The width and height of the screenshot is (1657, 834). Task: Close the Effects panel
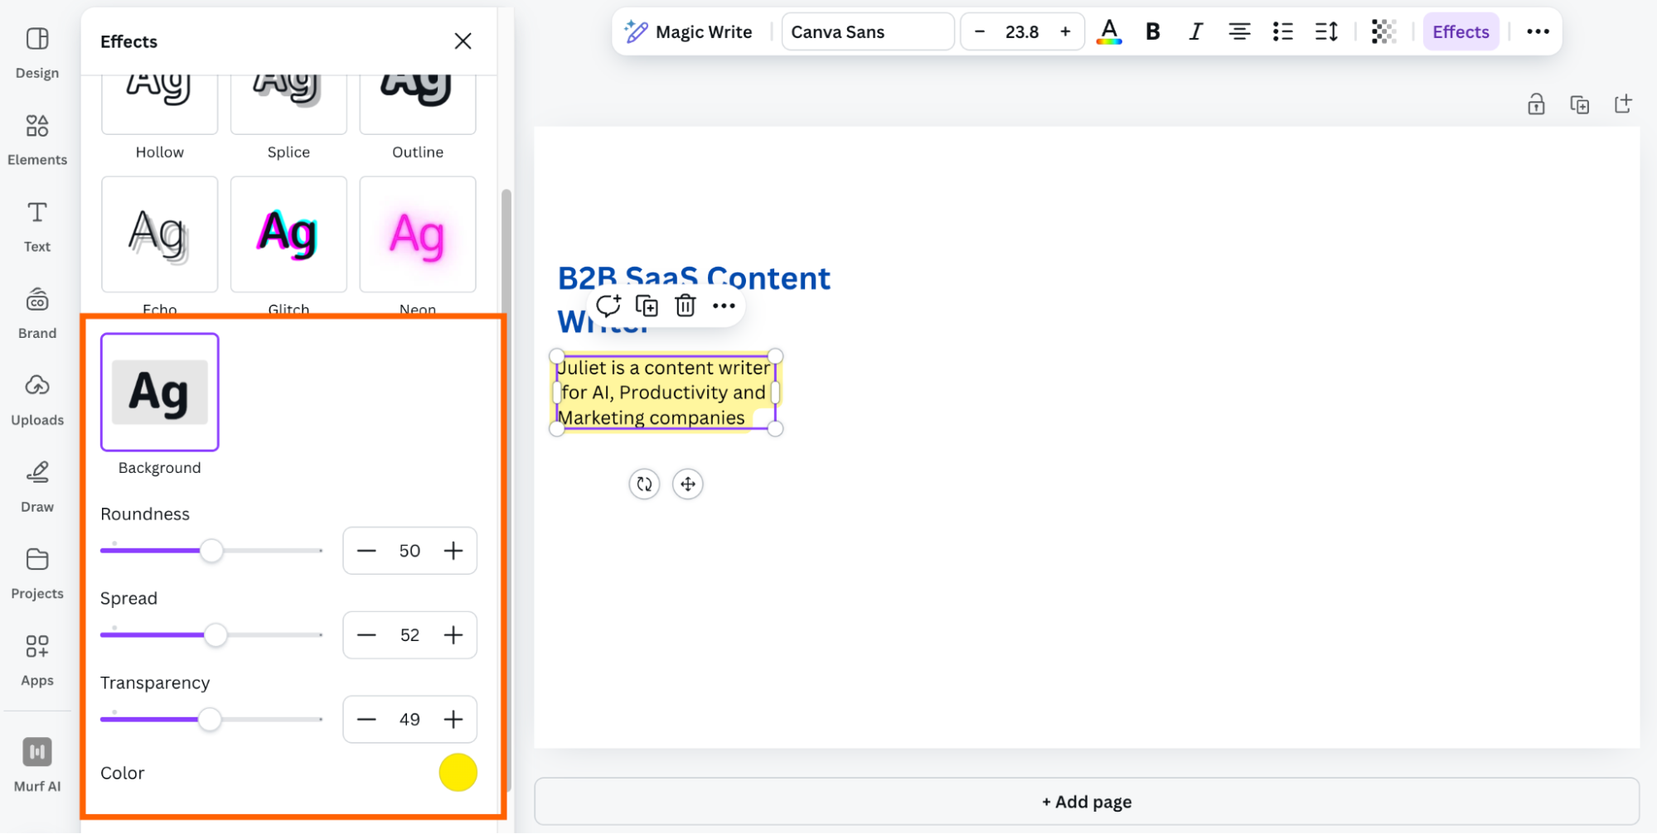pos(463,41)
